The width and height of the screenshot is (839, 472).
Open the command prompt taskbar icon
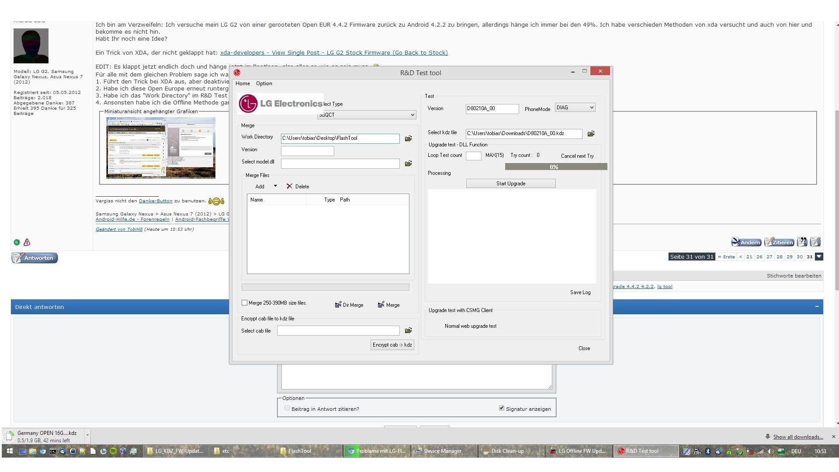coord(52,451)
